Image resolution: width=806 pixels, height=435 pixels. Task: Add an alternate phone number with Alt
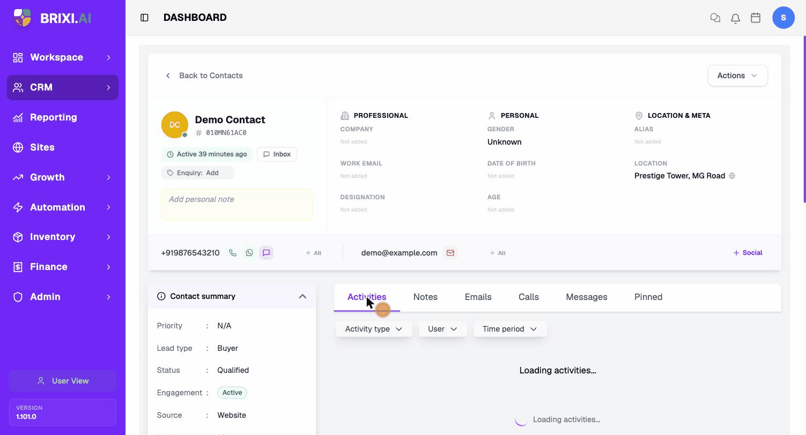point(313,253)
